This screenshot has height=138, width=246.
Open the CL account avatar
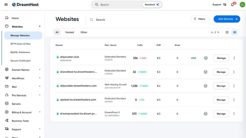click(242, 5)
